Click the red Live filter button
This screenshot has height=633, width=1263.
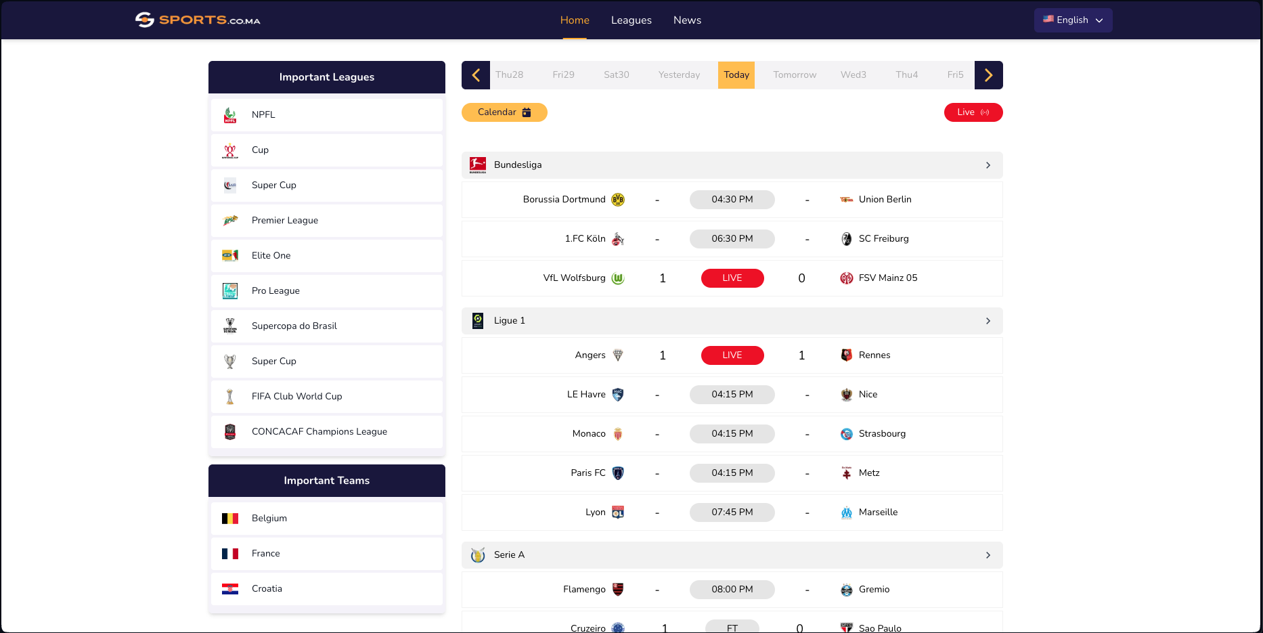pyautogui.click(x=973, y=112)
